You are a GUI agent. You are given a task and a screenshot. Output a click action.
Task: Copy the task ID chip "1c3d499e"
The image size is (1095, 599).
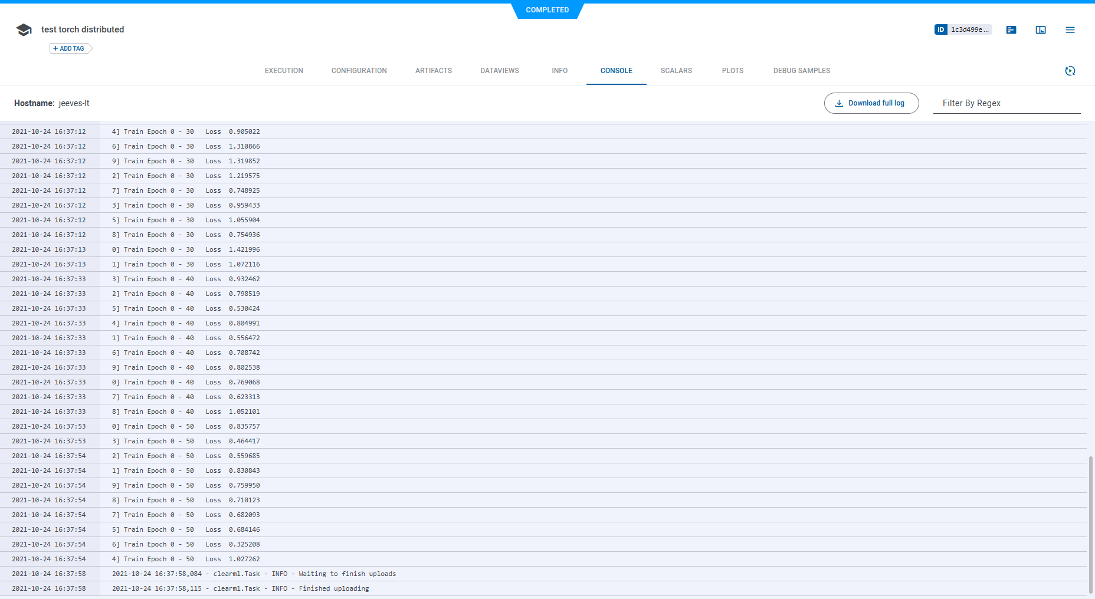click(969, 29)
